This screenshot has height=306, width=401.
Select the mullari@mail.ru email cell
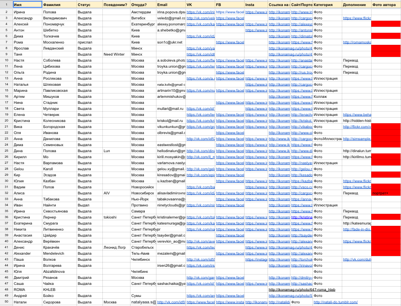[171, 109]
